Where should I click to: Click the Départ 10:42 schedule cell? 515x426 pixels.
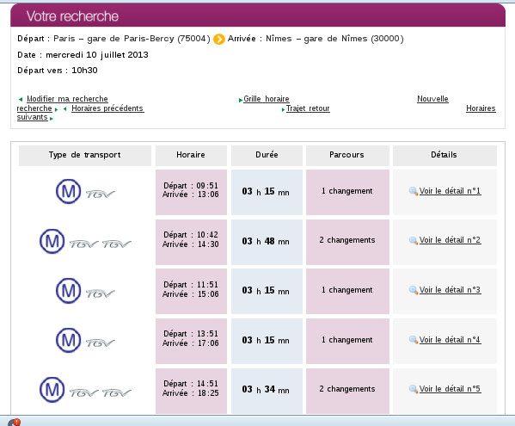pyautogui.click(x=191, y=242)
